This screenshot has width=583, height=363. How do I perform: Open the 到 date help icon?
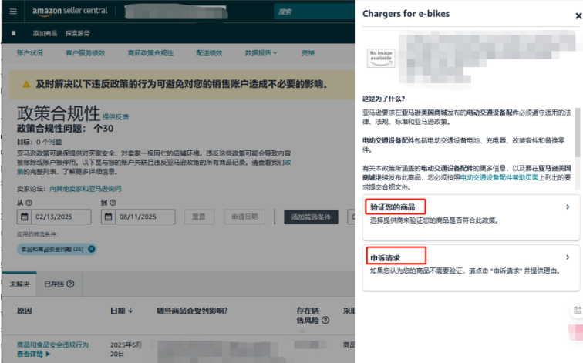point(113,203)
